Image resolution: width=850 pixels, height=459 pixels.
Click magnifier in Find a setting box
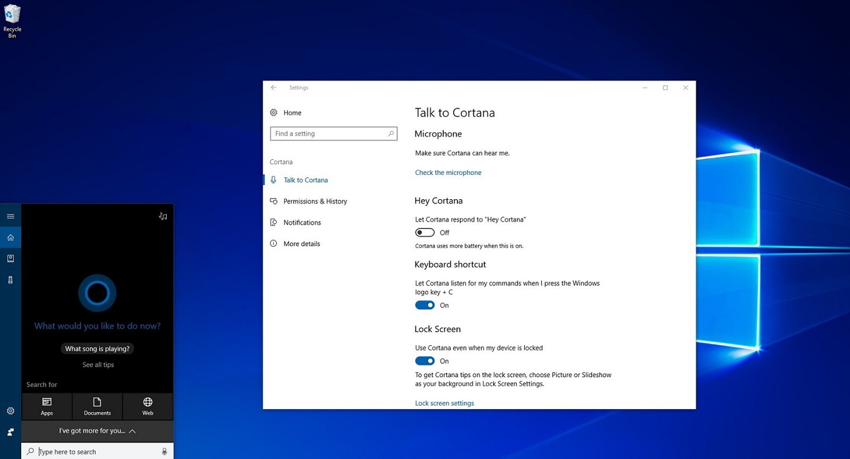pos(391,134)
